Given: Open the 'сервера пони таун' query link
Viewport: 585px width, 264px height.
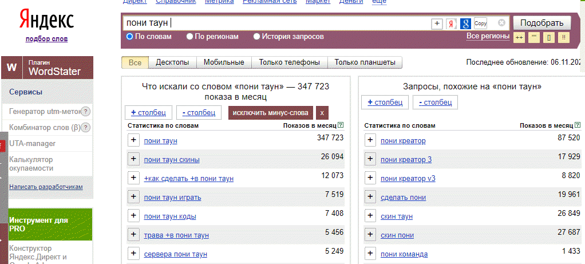Looking at the screenshot, I should (x=175, y=254).
